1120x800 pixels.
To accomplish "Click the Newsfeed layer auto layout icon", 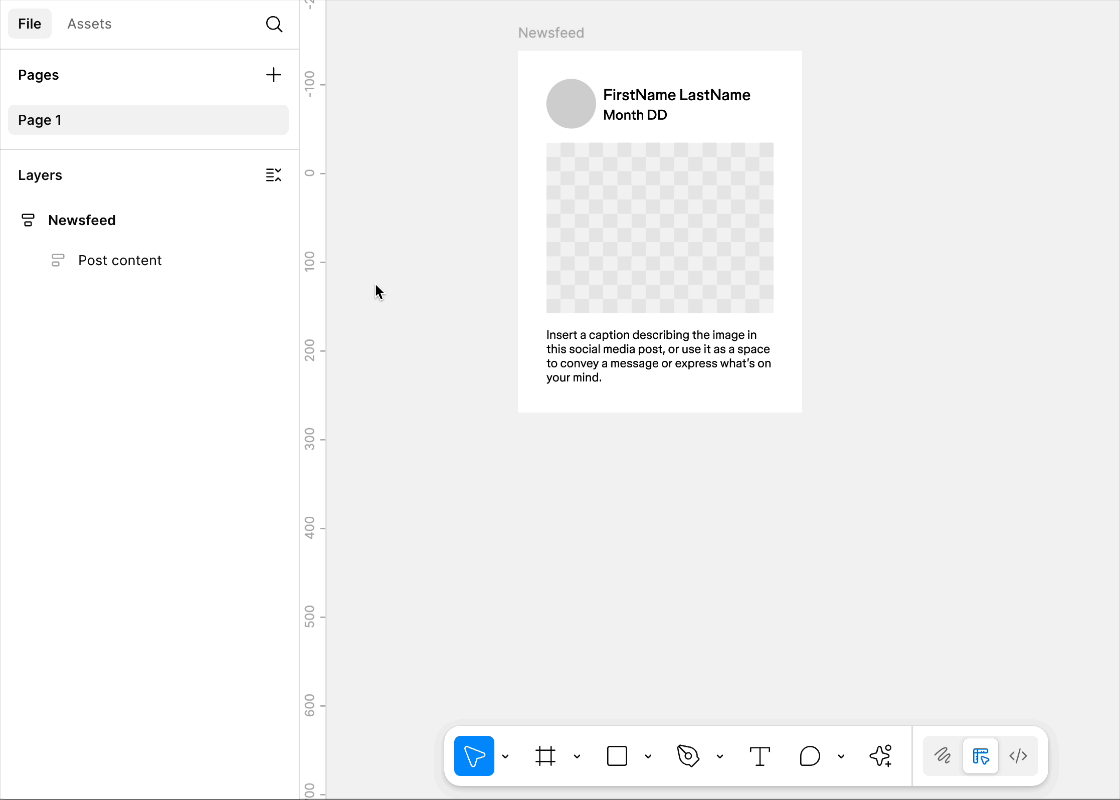I will click(28, 220).
